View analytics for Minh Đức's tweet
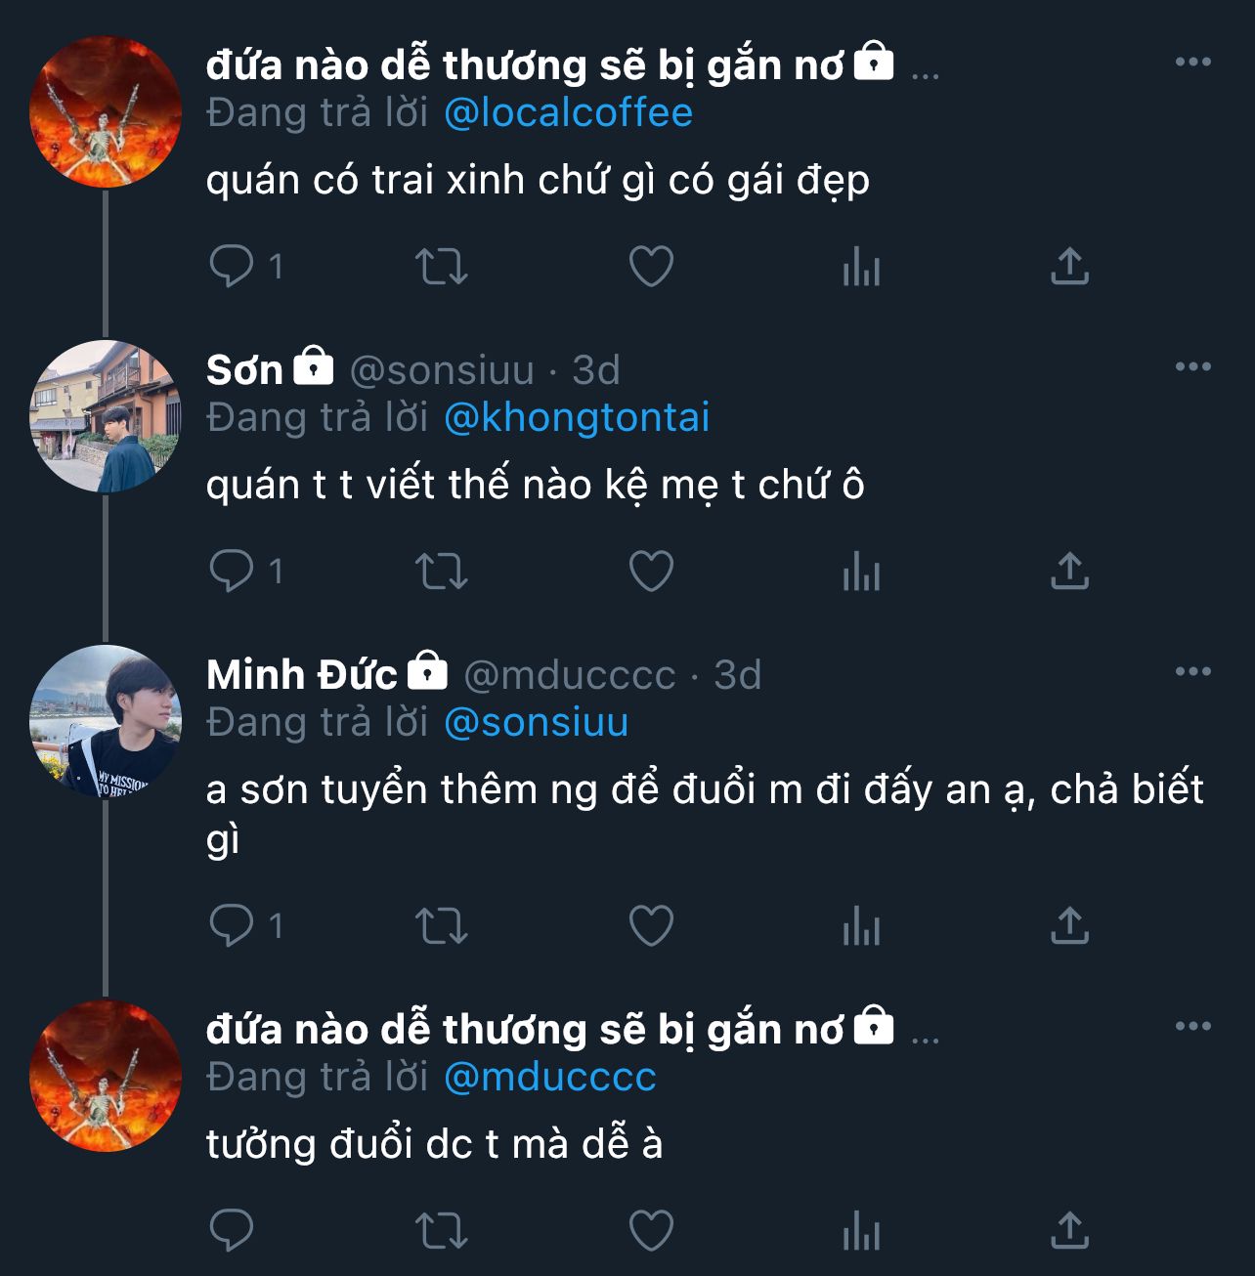Screen dimensions: 1255x1276 861,925
